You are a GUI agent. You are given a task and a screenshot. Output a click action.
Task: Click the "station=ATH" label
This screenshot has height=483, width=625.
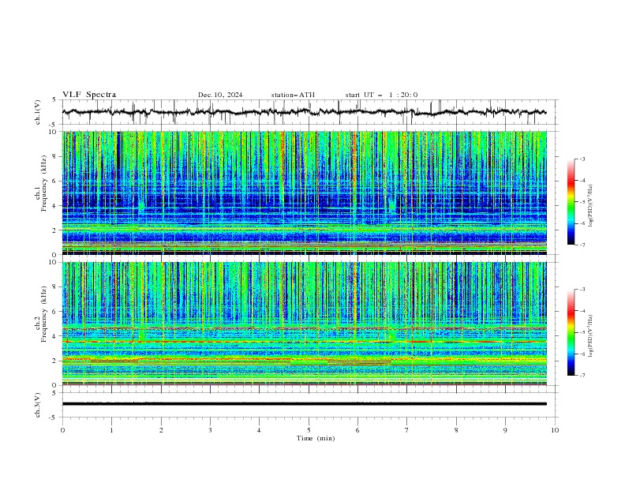[293, 95]
